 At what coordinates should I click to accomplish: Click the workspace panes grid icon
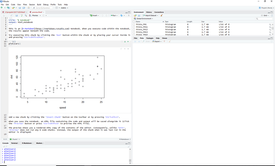[x=57, y=8]
